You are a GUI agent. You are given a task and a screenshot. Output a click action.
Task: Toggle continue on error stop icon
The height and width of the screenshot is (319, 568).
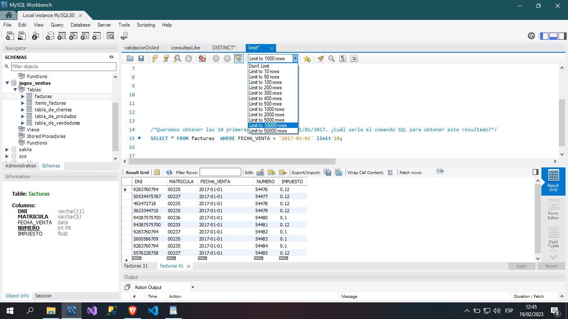202,59
